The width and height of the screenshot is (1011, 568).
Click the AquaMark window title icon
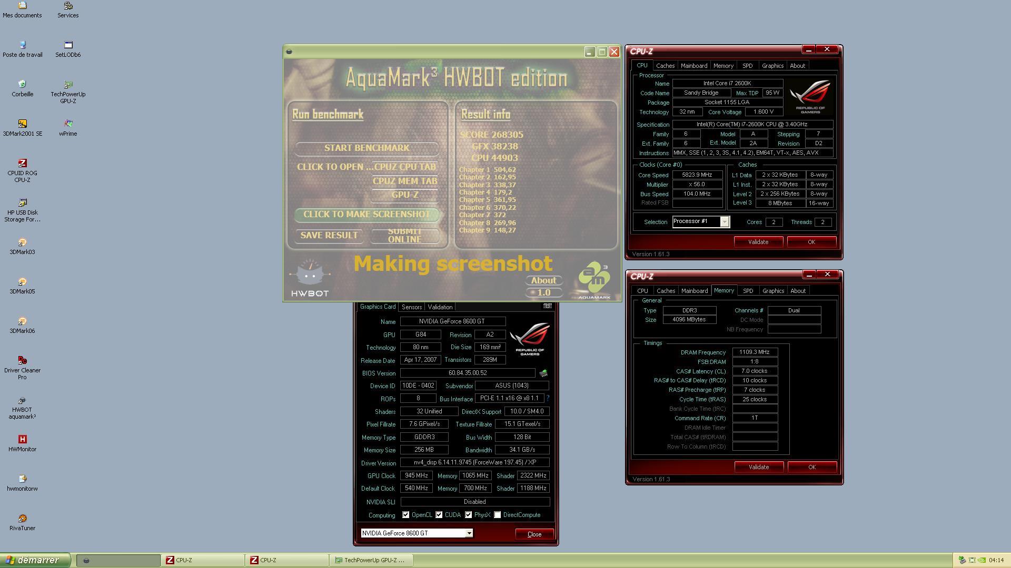[289, 52]
